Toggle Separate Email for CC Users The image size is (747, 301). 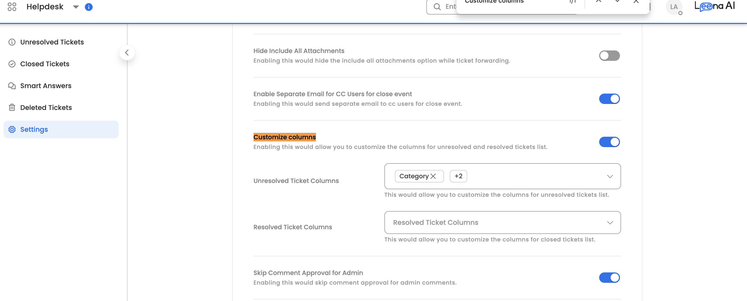[609, 99]
